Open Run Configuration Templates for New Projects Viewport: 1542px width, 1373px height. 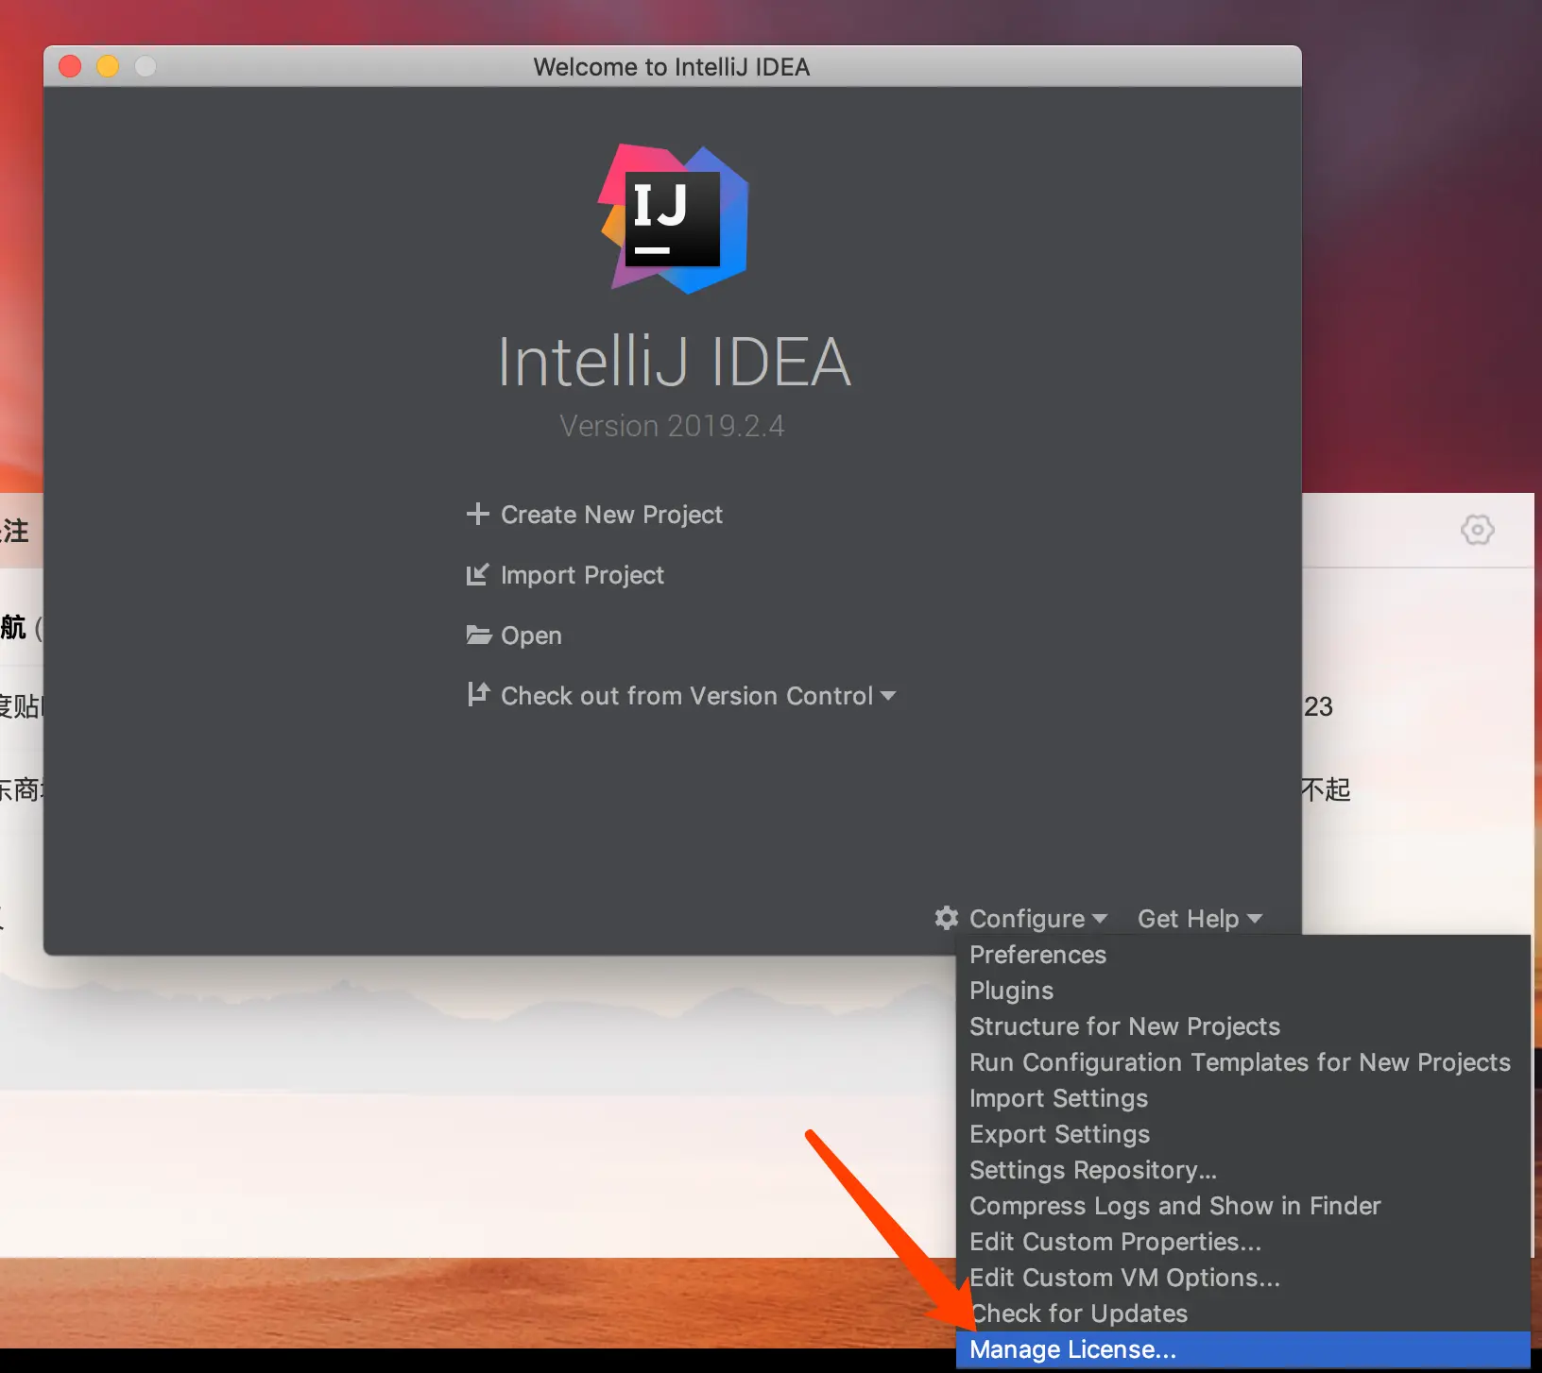[1242, 1062]
